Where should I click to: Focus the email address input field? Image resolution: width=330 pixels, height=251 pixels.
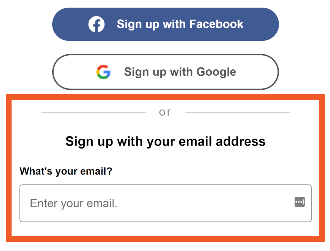165,203
